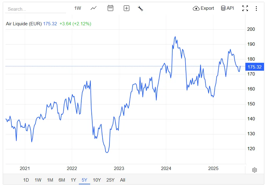Select the 1D time range tab
The height and width of the screenshot is (188, 268).
26,180
